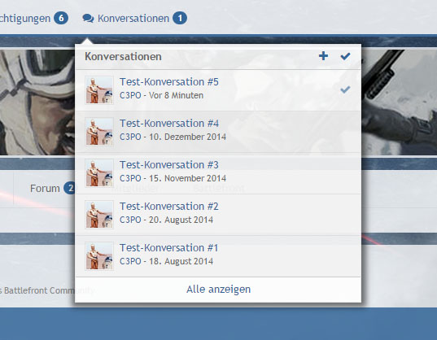Click C3PO avatar beside Test-Konversation #1
Viewport: 437px width, 340px height.
click(99, 256)
